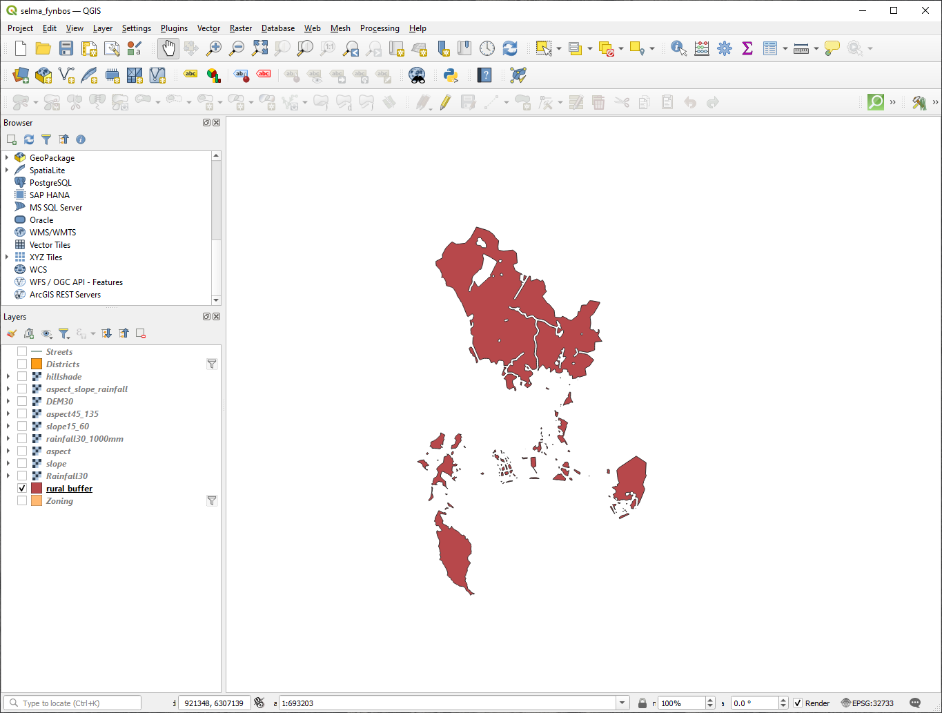Click the rural_buffer red color swatch
Viewport: 942px width, 713px height.
[37, 489]
